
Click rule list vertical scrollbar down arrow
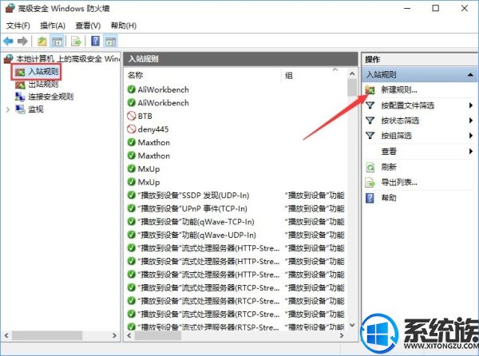352,325
